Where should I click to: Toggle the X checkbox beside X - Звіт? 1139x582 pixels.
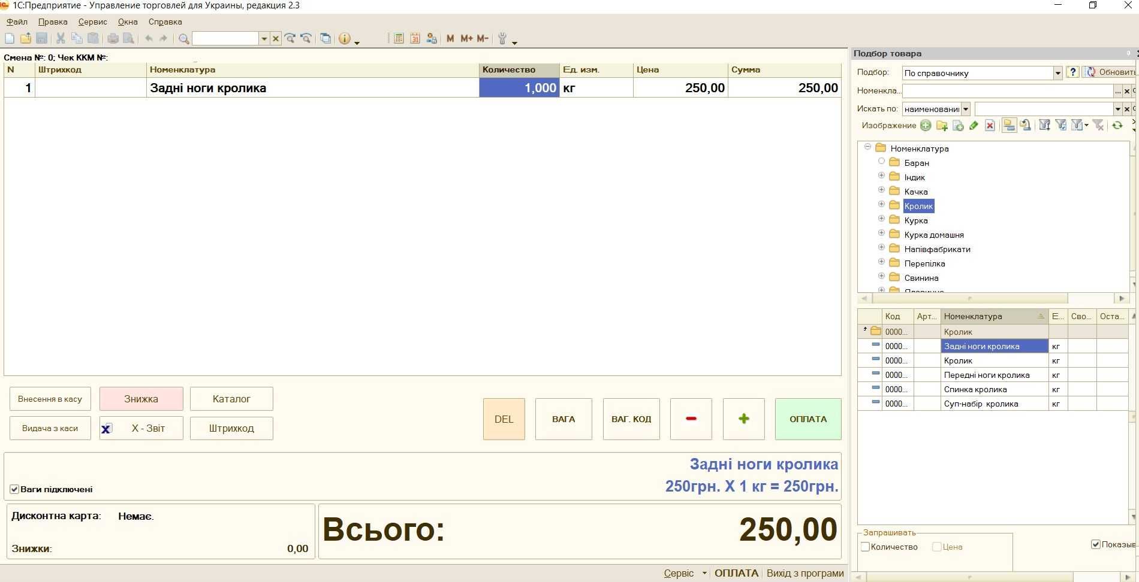pos(106,429)
